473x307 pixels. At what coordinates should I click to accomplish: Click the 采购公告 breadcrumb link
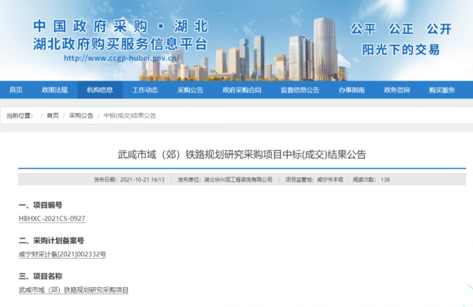(81, 115)
